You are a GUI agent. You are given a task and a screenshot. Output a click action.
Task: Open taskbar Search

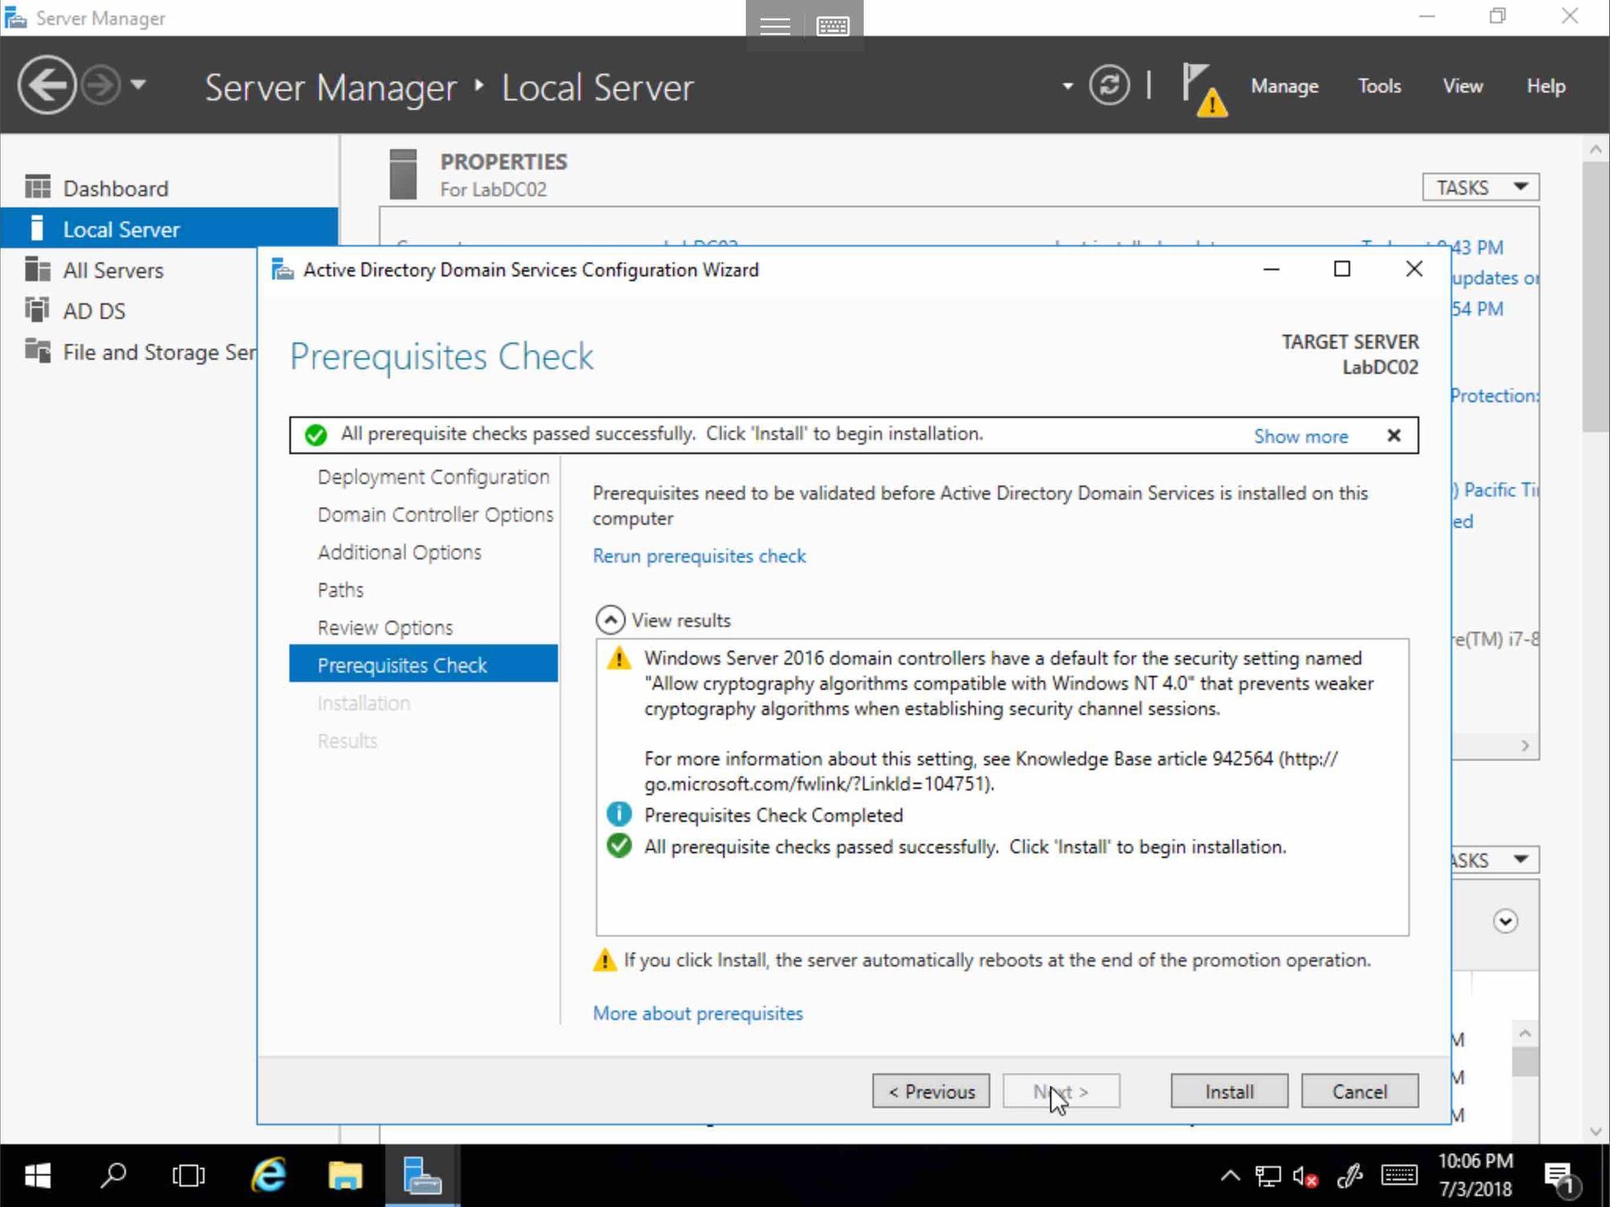point(113,1176)
